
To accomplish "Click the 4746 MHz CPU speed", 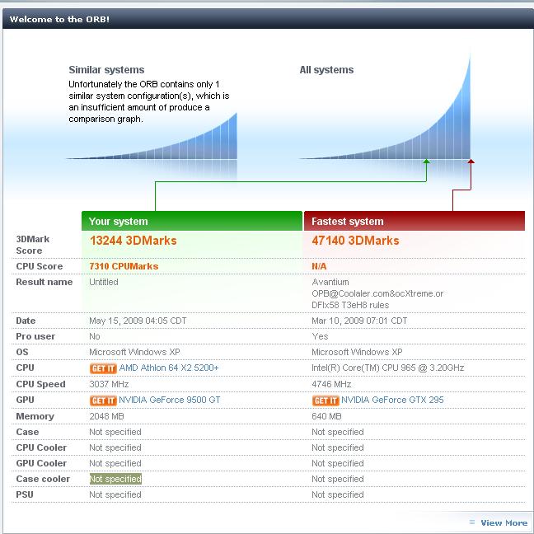I will 331,384.
